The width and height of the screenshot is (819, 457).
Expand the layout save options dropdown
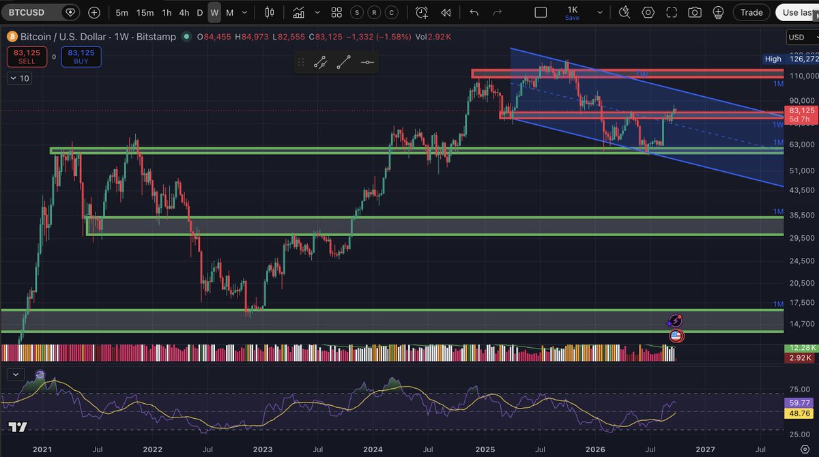click(x=600, y=12)
